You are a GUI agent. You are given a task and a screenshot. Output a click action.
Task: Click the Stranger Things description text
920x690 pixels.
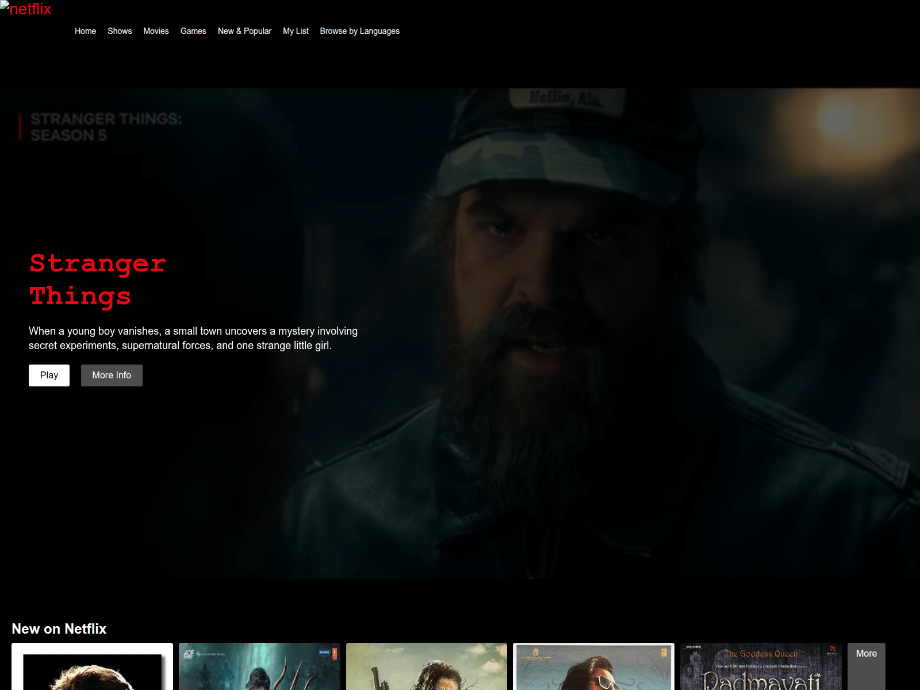tap(193, 338)
